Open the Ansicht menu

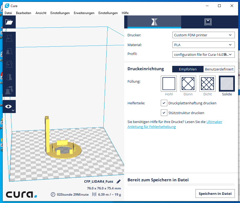pos(41,13)
